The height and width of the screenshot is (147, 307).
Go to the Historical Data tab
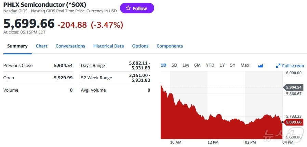coord(108,46)
